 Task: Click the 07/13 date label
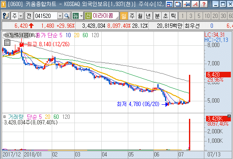pos(214,155)
